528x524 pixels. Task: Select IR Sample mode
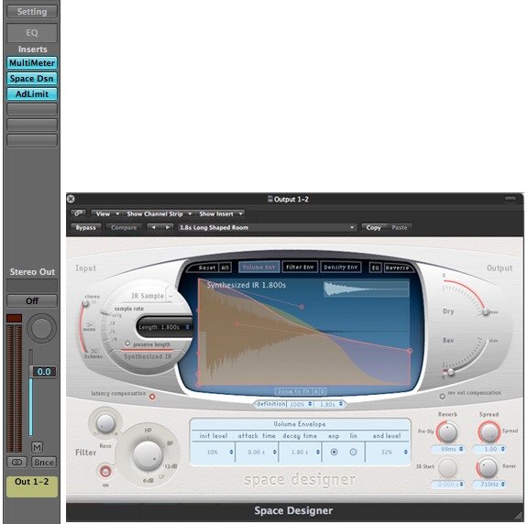(x=148, y=296)
